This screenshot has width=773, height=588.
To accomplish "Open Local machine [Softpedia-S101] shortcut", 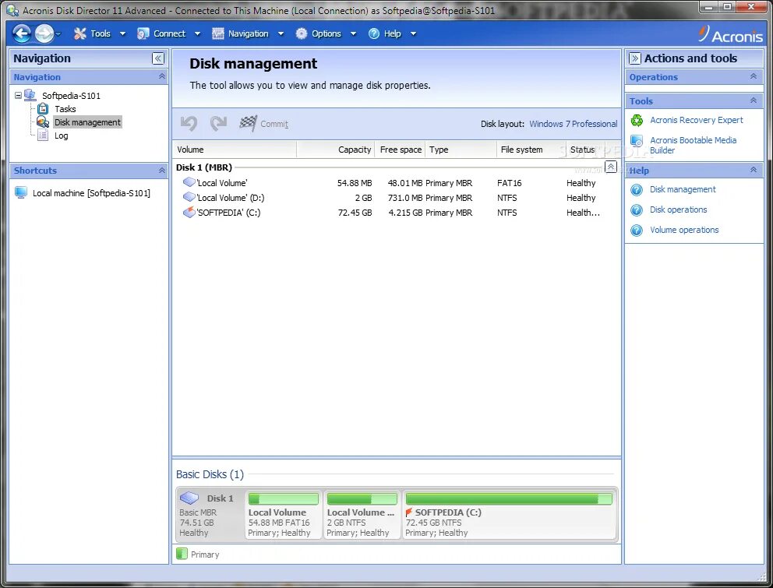I will coord(91,193).
